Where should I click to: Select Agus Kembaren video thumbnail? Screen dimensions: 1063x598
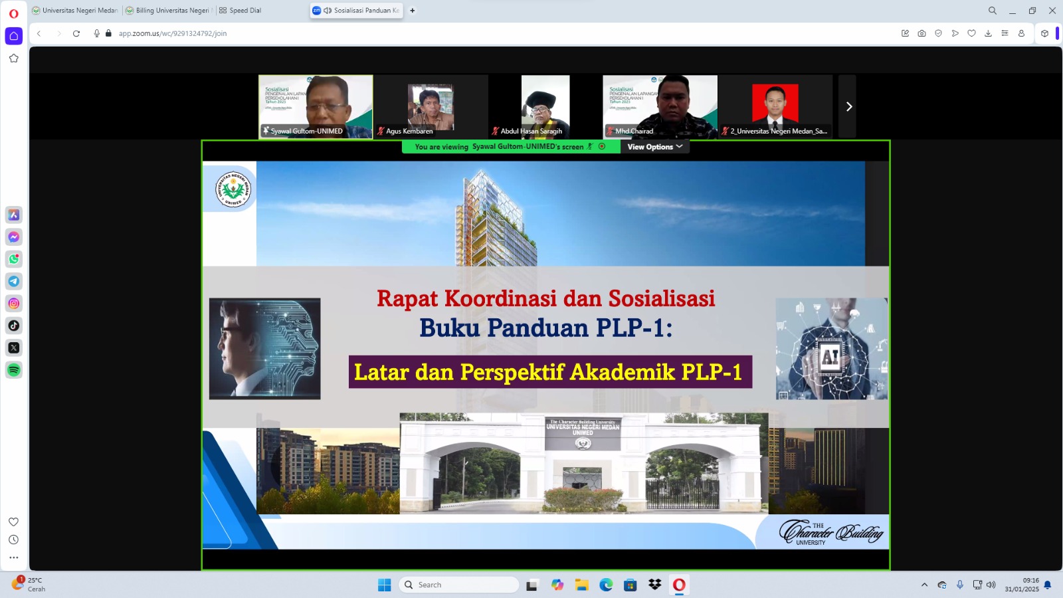431,106
